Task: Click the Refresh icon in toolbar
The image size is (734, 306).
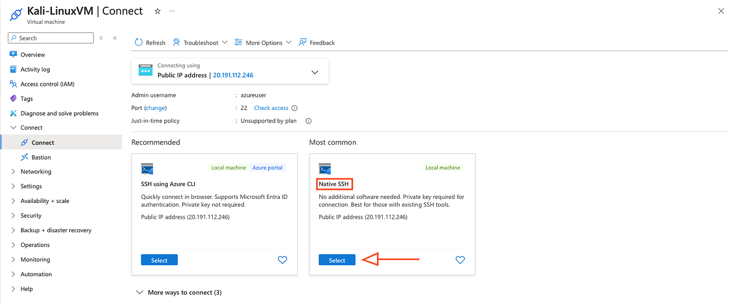Action: (138, 42)
